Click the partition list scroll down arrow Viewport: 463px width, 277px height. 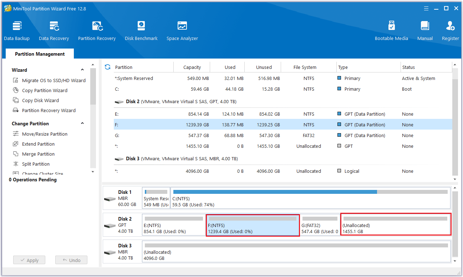[x=455, y=179]
